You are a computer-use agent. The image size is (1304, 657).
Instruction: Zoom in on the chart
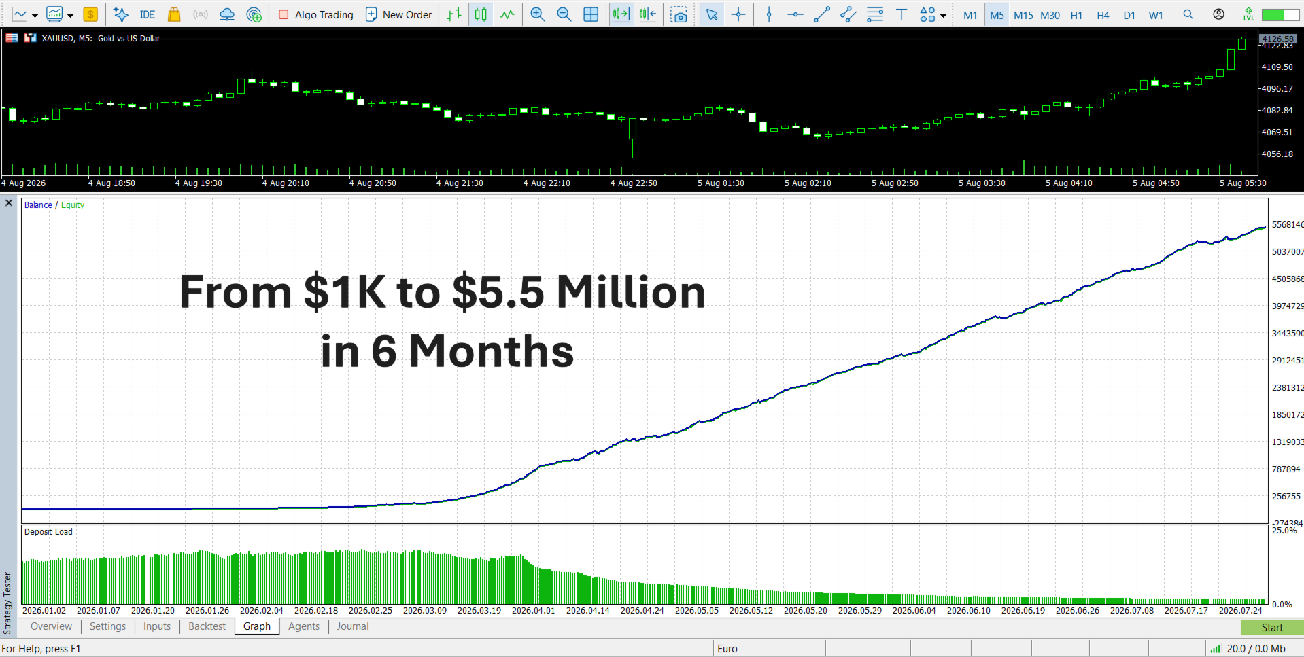(538, 14)
